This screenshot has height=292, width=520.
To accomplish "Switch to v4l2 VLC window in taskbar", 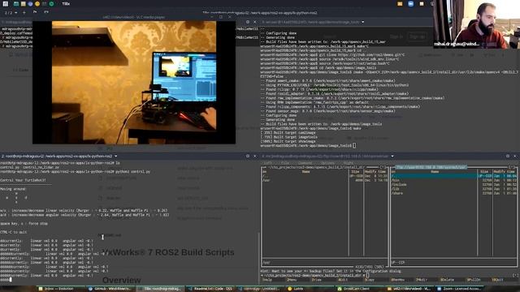I will pos(409,289).
